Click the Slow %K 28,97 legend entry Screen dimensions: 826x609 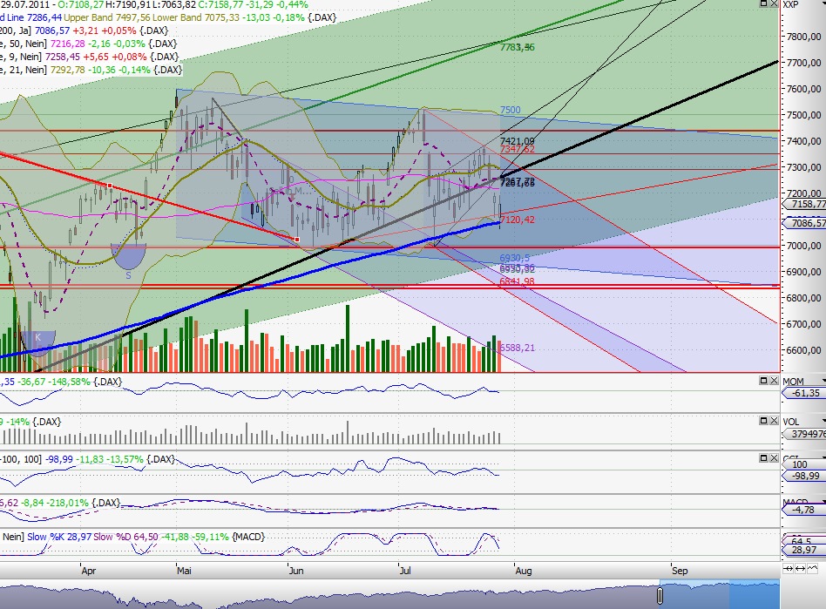tap(59, 537)
